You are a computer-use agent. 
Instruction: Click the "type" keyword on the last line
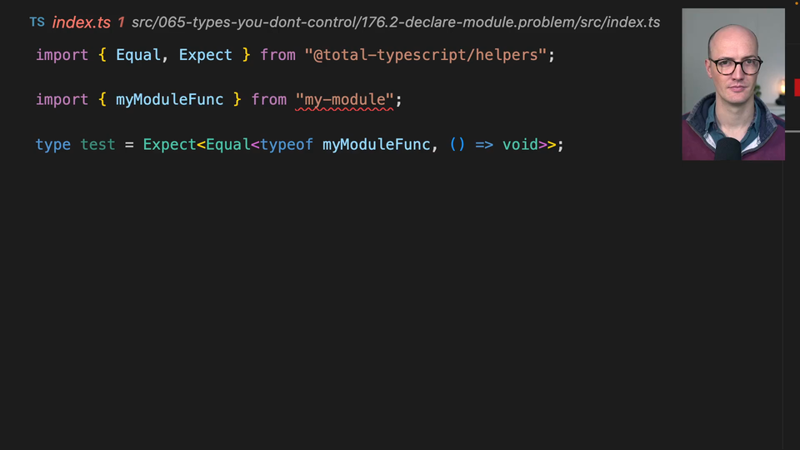[52, 145]
